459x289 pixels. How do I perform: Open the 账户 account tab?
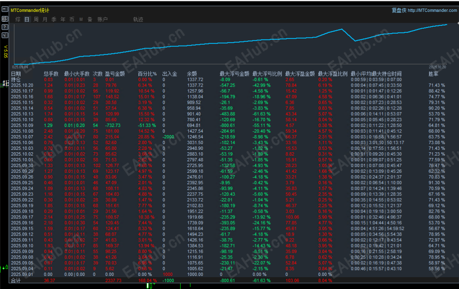(103, 19)
